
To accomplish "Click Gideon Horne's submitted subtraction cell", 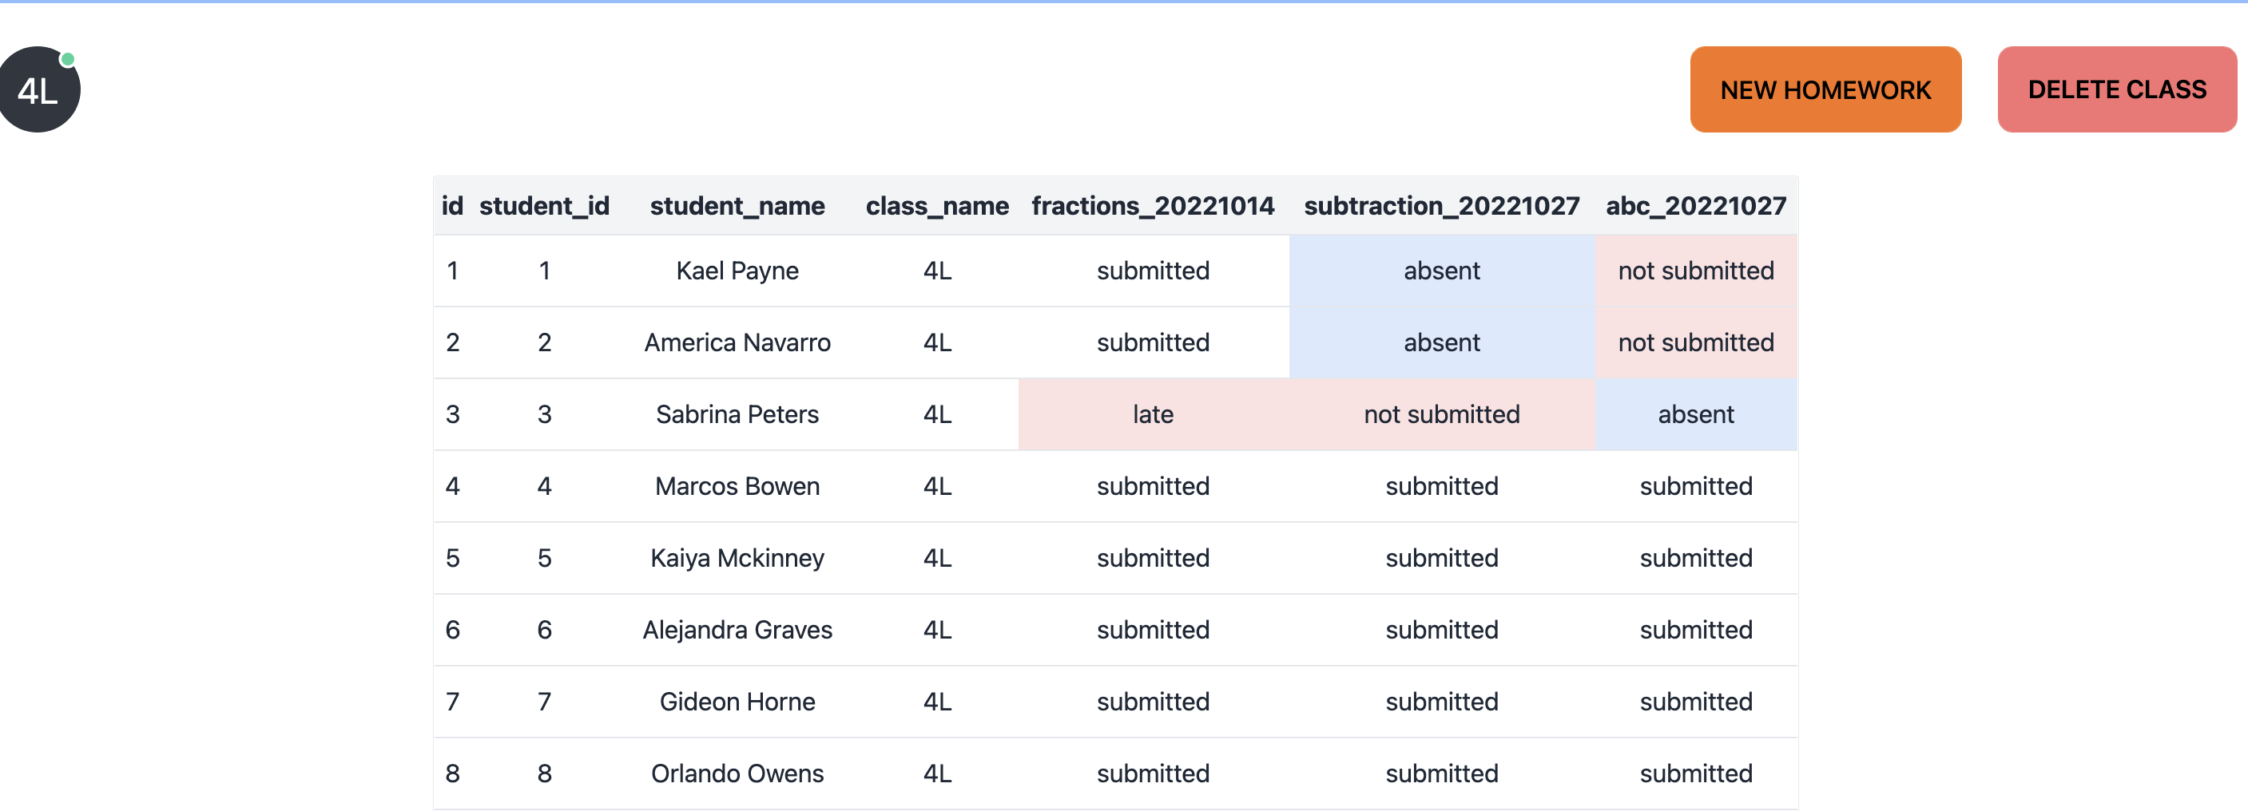I will 1441,702.
